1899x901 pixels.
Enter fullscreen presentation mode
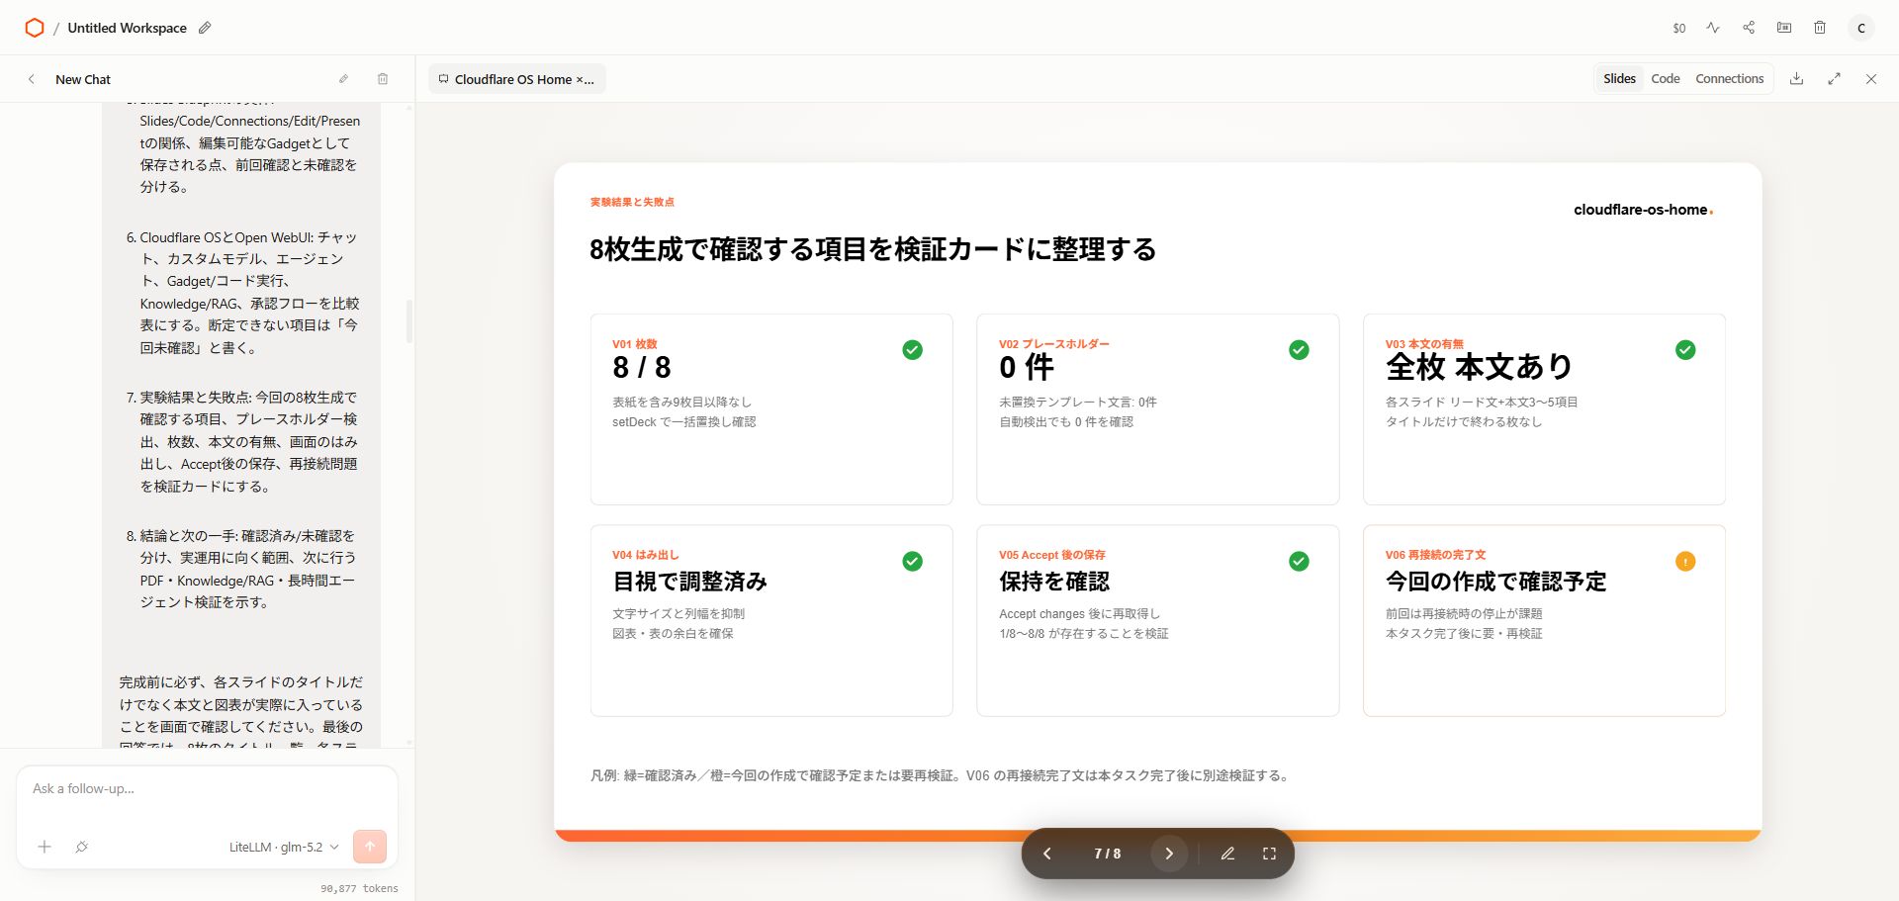1269,854
